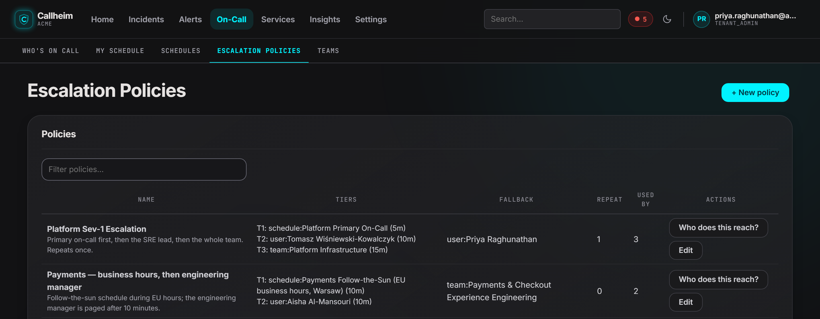Click the Payments business hours policy name

pos(138,281)
